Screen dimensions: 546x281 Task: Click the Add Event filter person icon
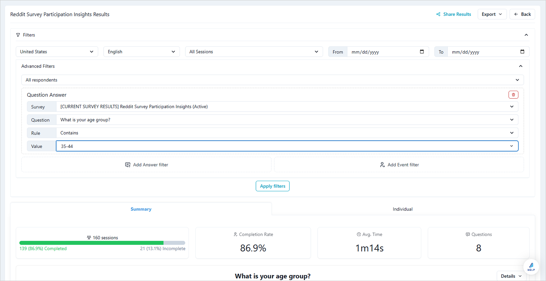pyautogui.click(x=382, y=165)
